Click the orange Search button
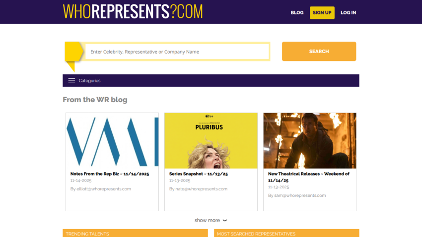 (x=319, y=52)
